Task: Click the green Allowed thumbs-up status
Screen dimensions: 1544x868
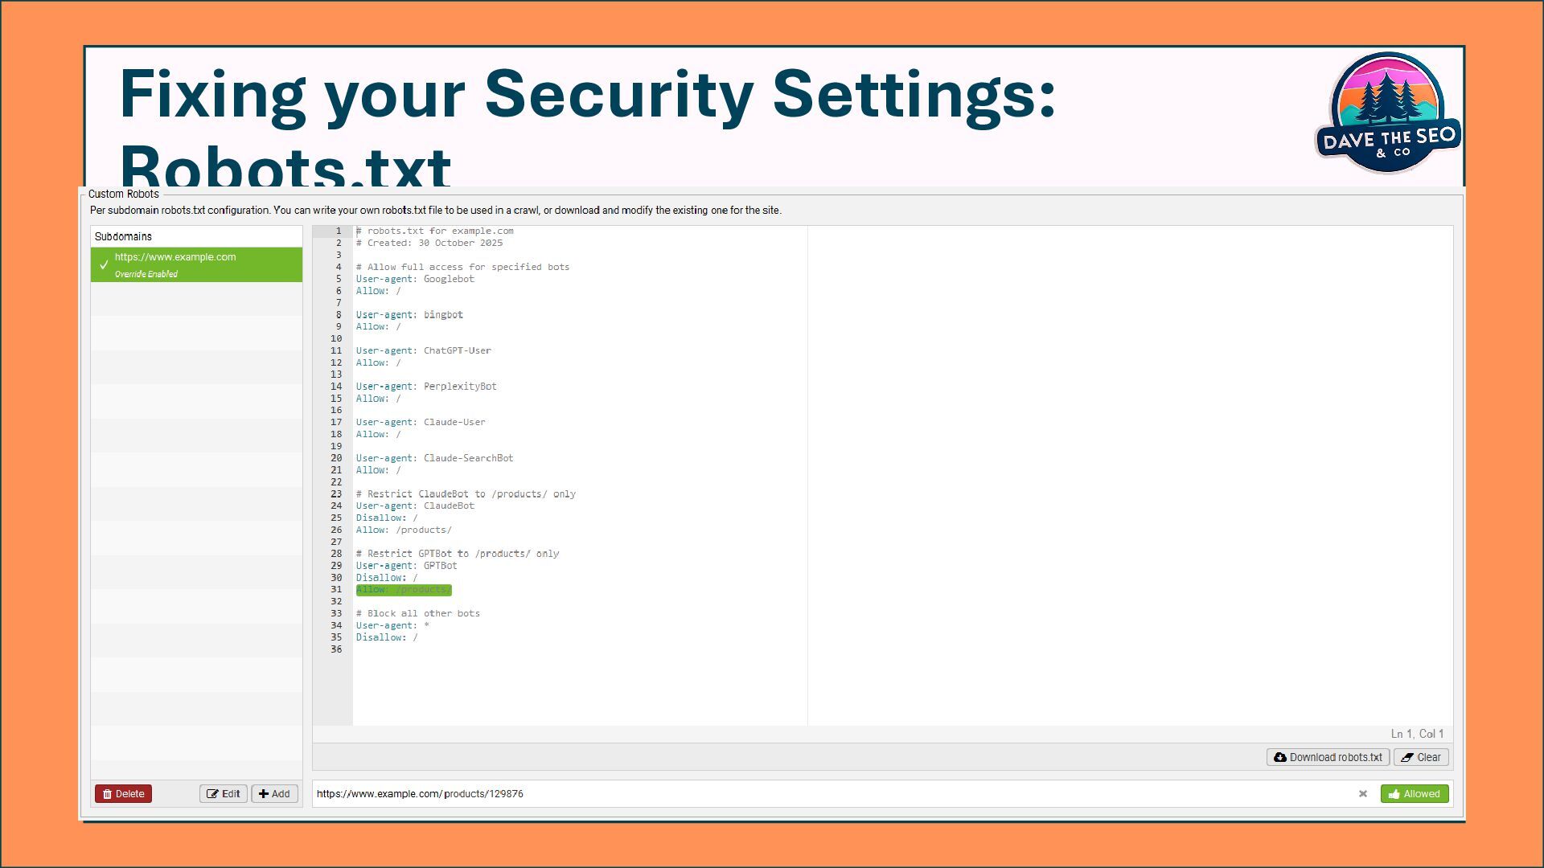Action: coord(1414,794)
